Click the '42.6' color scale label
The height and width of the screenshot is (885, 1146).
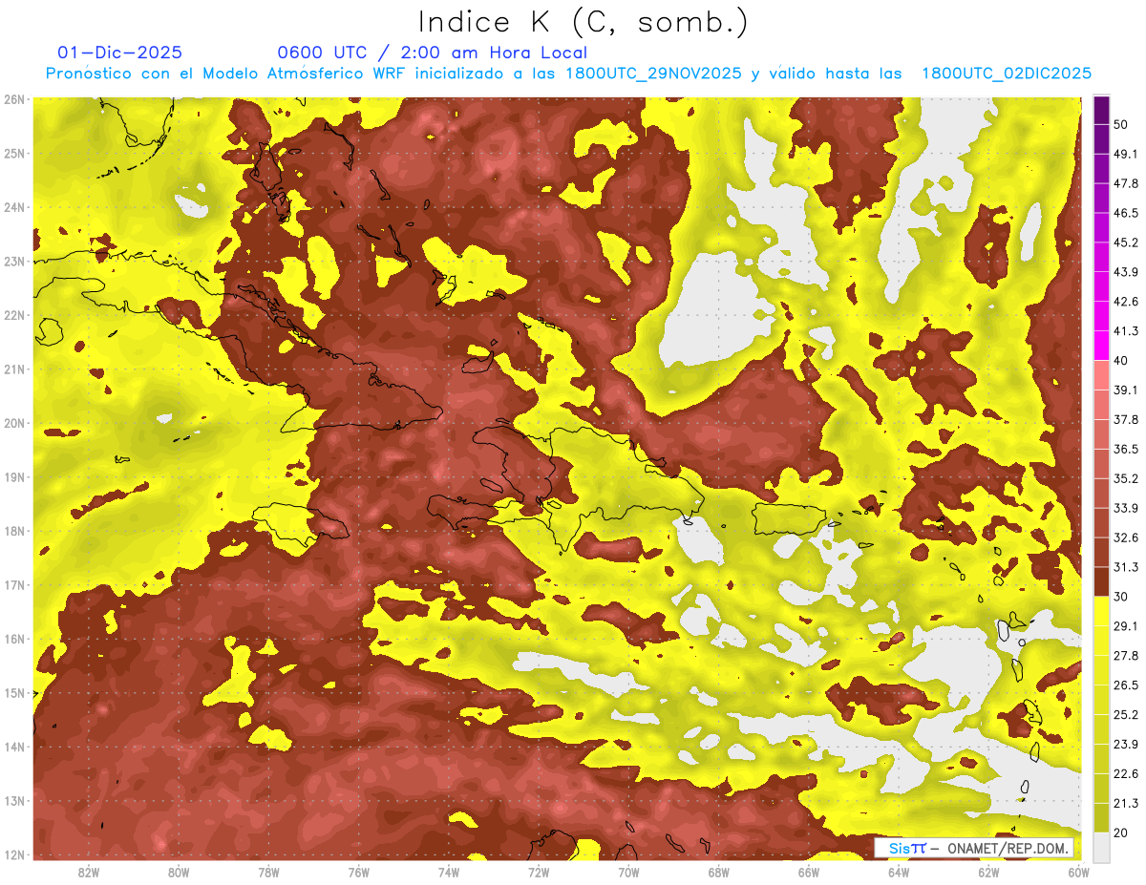[x=1125, y=302]
